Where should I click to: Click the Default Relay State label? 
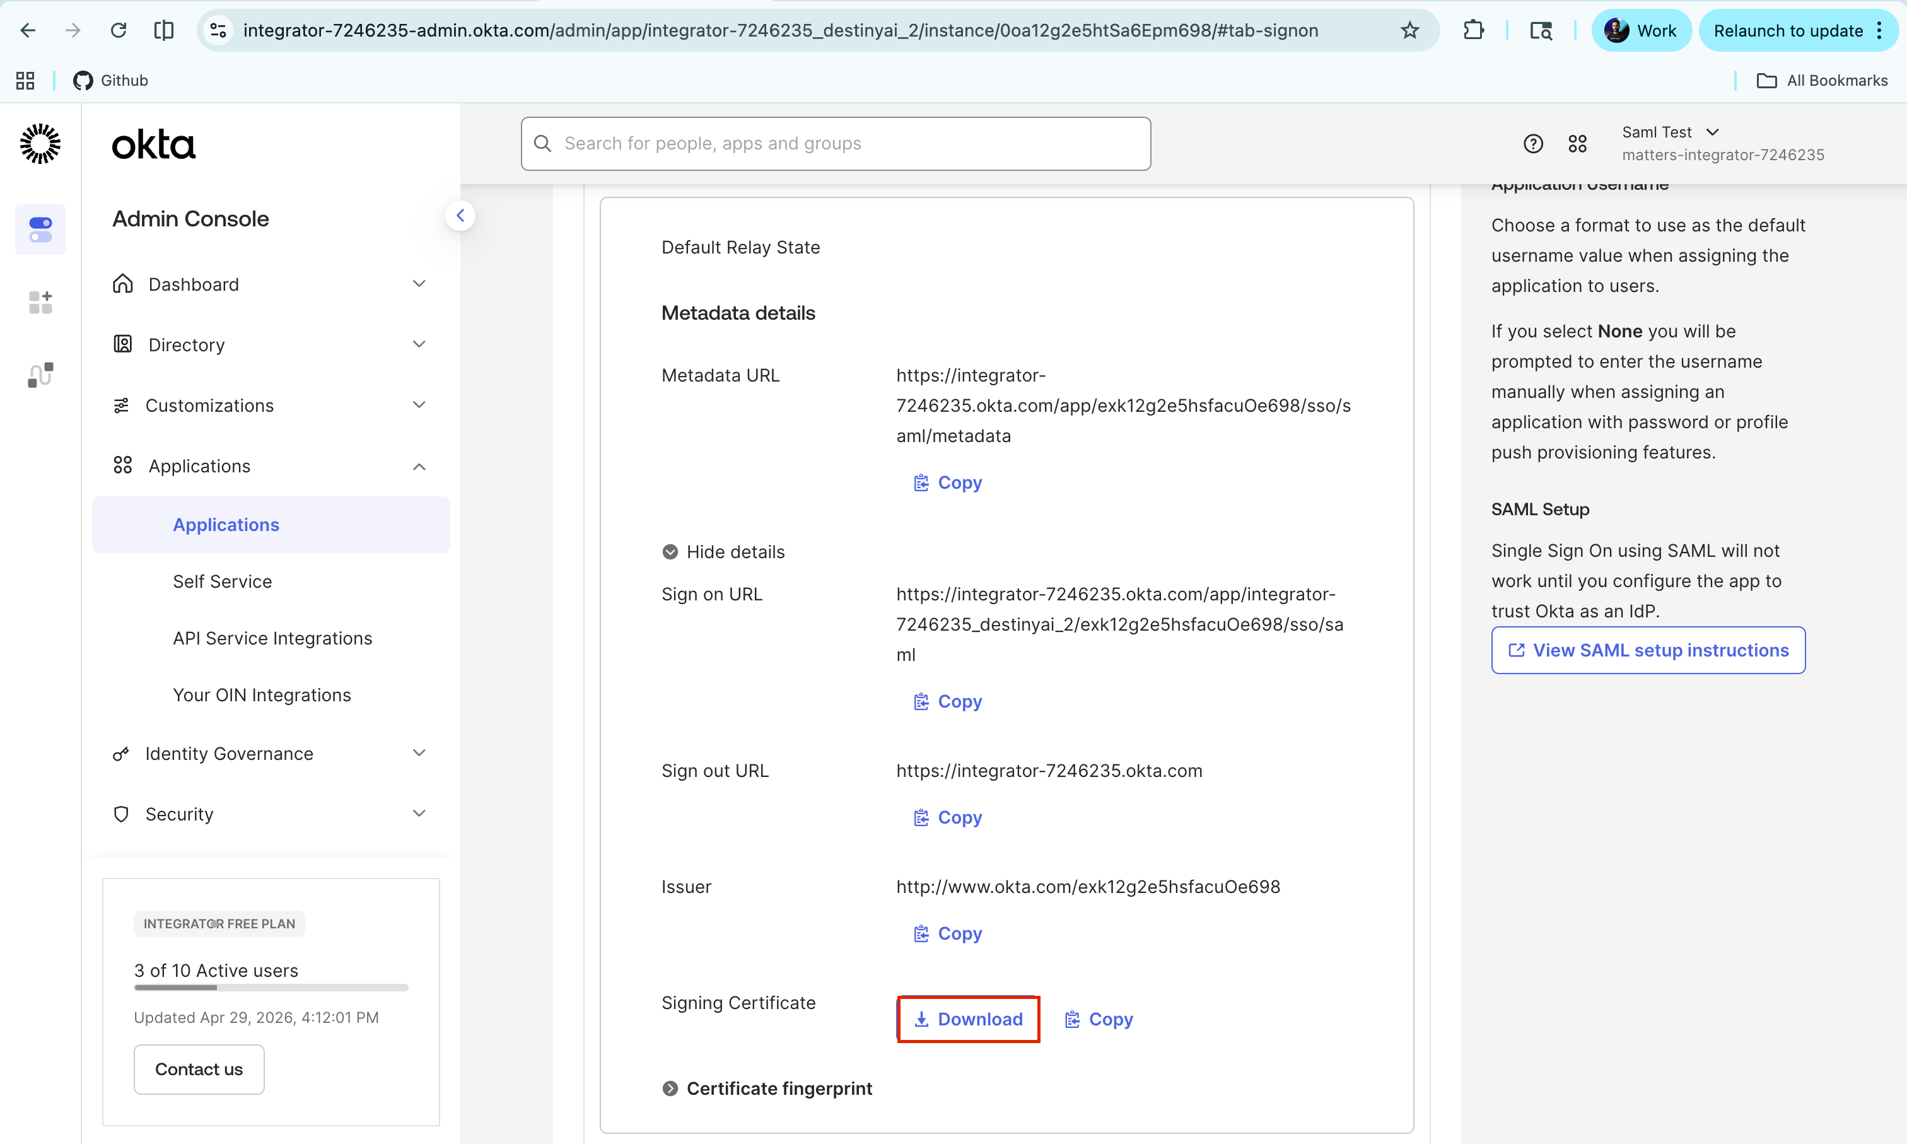[740, 247]
